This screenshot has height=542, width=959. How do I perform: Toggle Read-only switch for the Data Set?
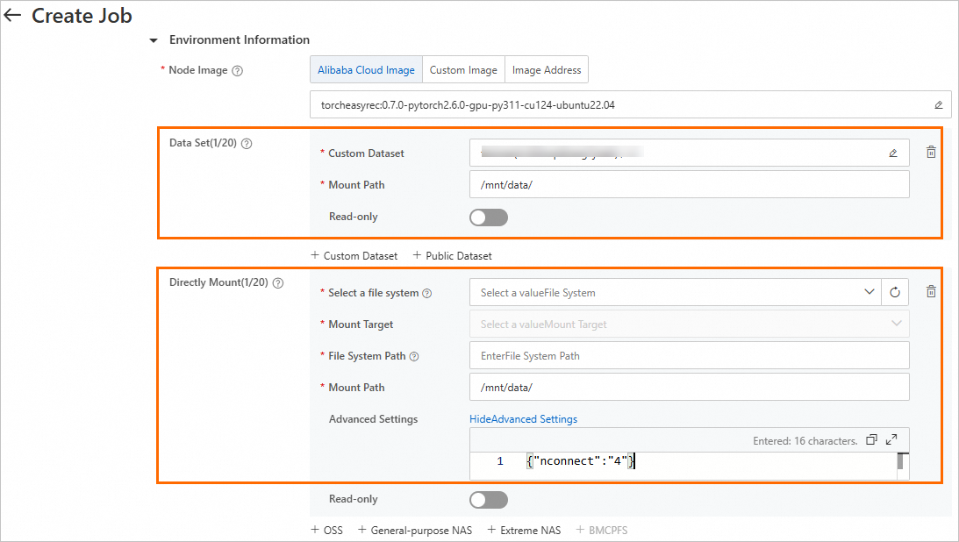(489, 218)
